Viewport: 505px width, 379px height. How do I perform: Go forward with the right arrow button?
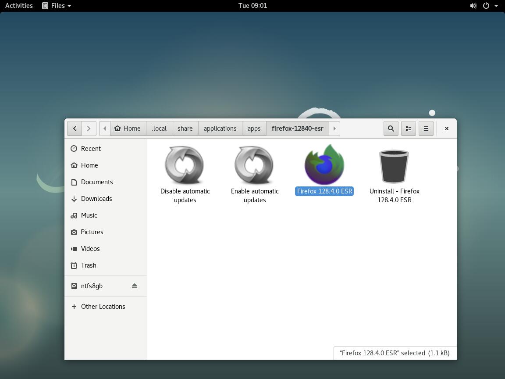[x=89, y=129]
